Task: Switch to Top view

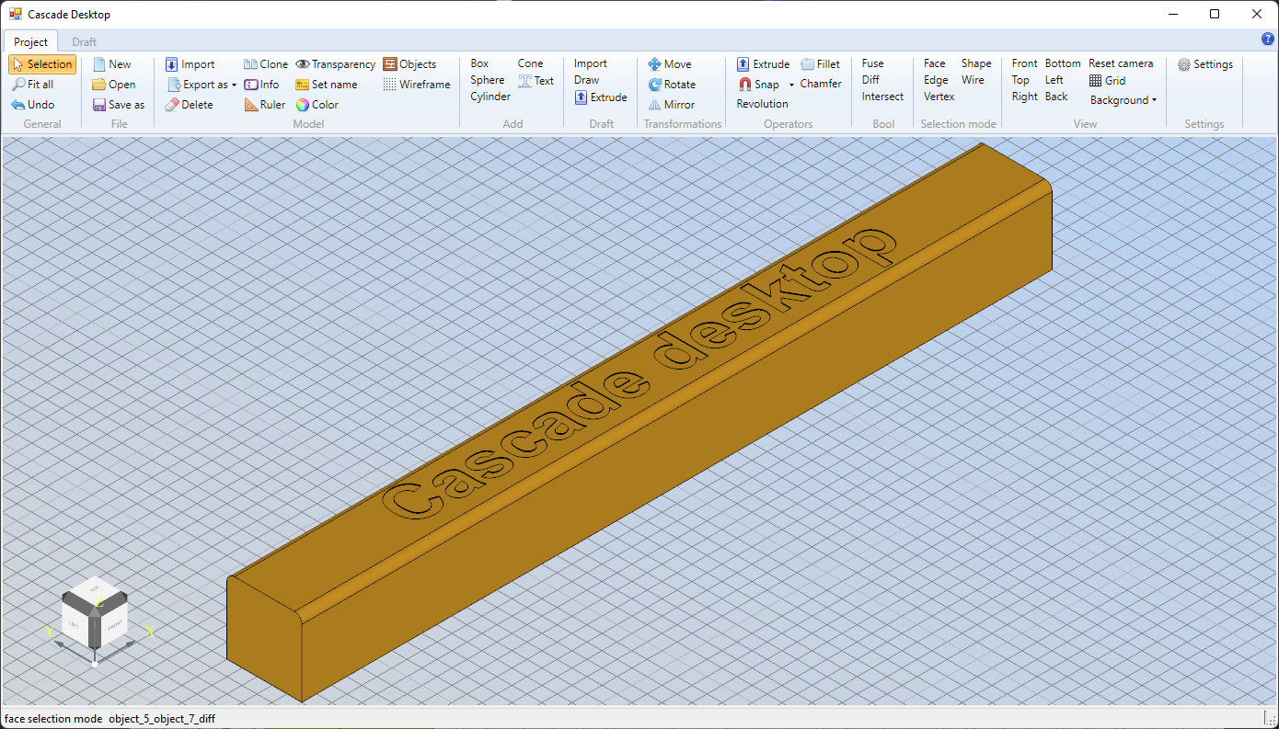Action: (x=1020, y=80)
